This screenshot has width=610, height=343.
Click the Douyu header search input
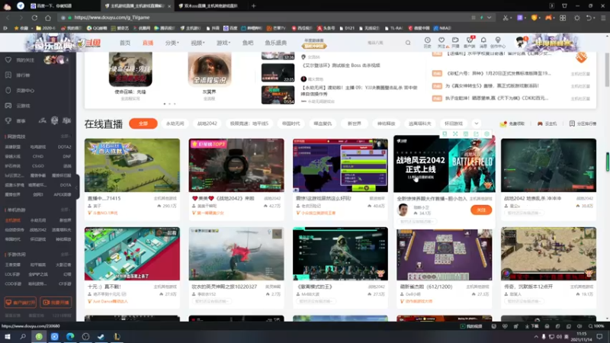pos(384,43)
